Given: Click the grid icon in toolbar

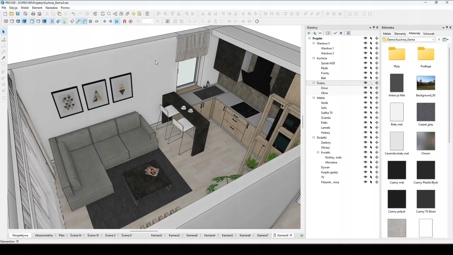Looking at the screenshot, I should 91,22.
